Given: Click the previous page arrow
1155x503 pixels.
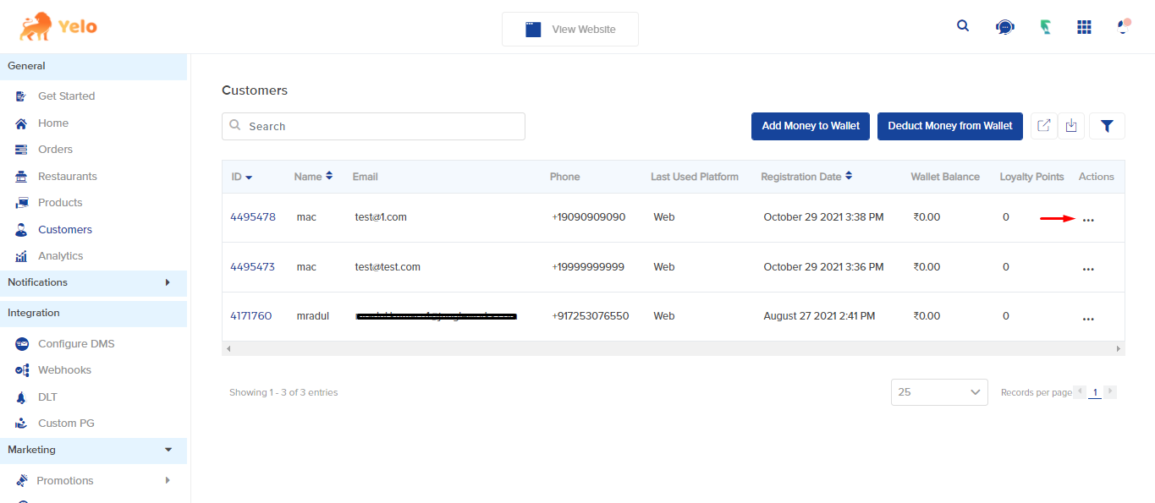Looking at the screenshot, I should 1080,391.
